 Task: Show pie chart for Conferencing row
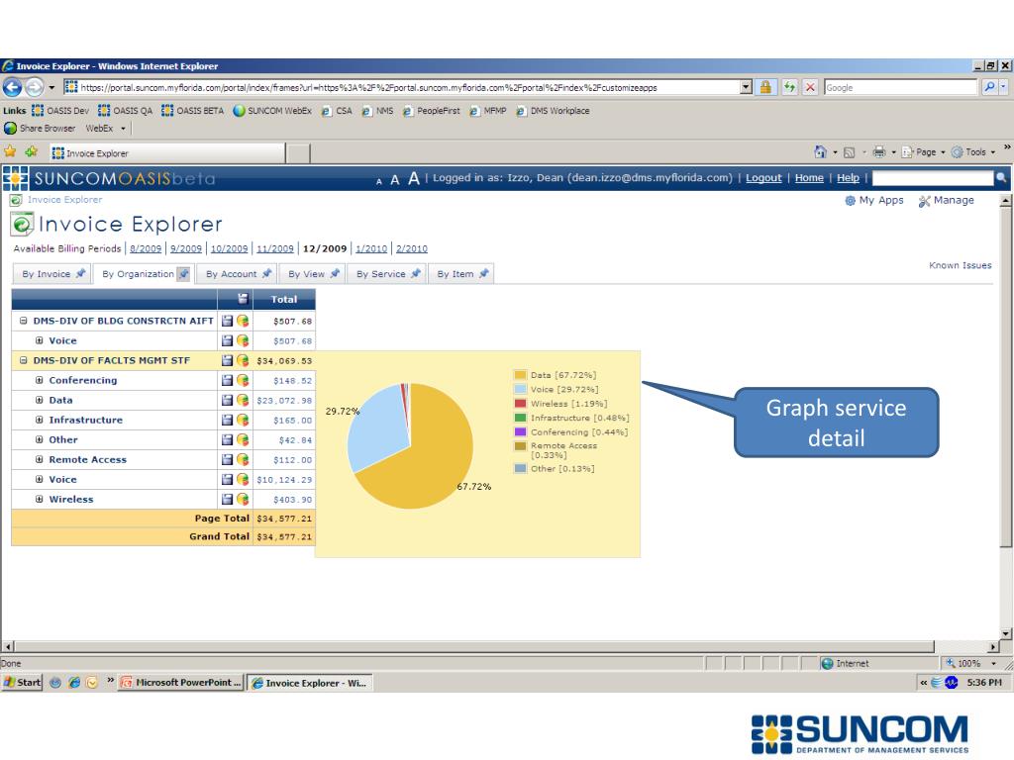[x=243, y=380]
